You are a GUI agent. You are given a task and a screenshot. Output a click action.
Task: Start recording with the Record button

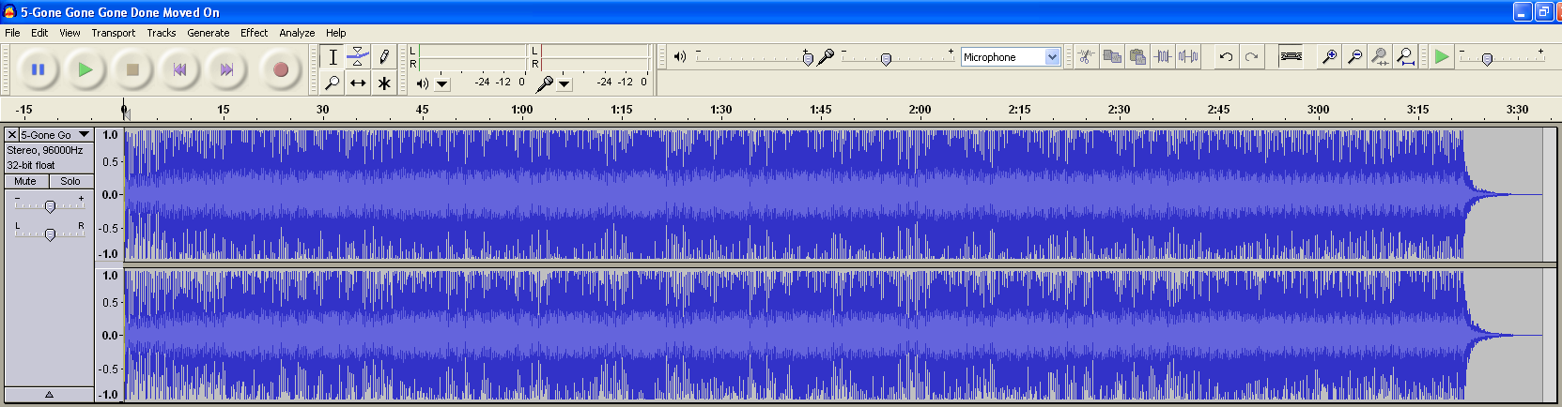tap(280, 69)
